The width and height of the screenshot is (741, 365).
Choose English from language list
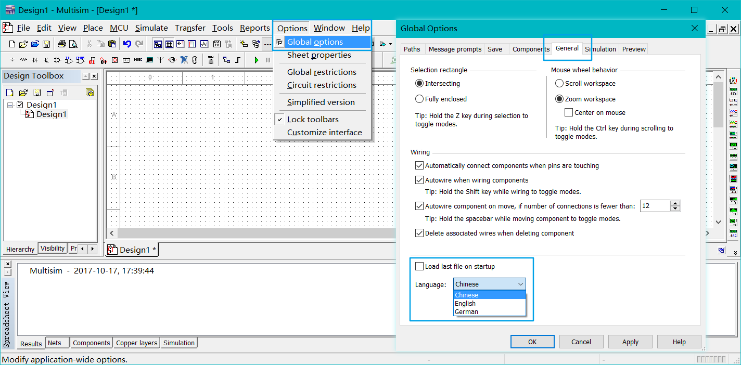pyautogui.click(x=490, y=303)
